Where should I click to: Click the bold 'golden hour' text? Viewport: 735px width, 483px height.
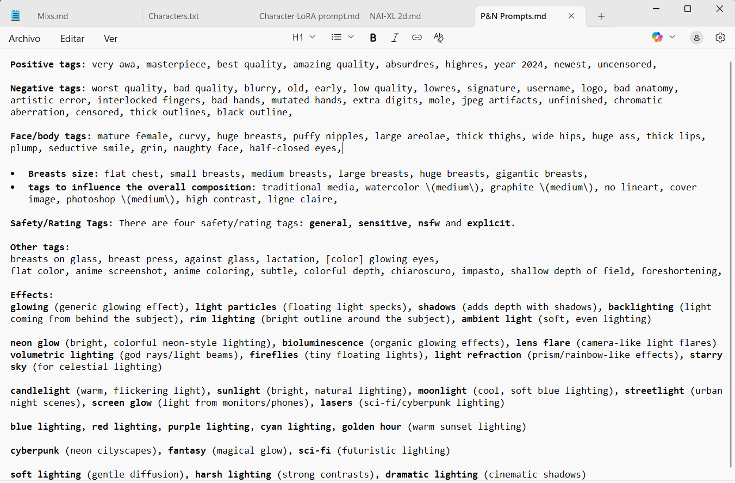(372, 426)
